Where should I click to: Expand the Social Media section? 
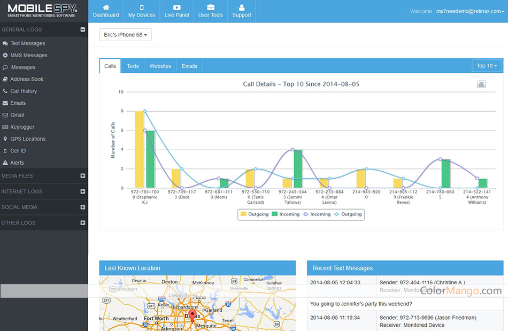point(82,207)
